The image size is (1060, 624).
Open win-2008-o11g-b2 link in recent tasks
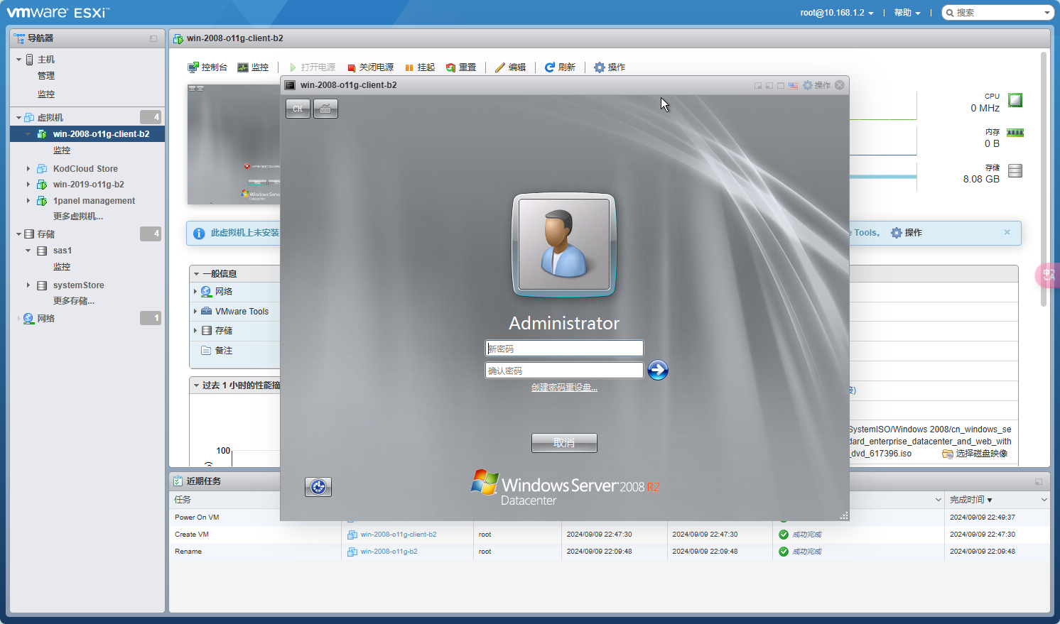(389, 552)
